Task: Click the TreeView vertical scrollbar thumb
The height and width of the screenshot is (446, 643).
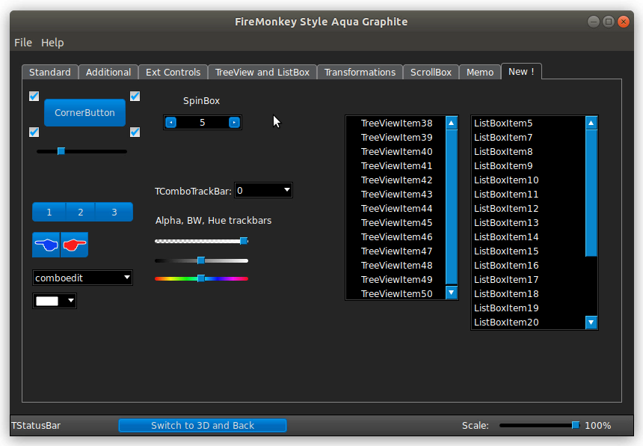Action: coord(452,207)
